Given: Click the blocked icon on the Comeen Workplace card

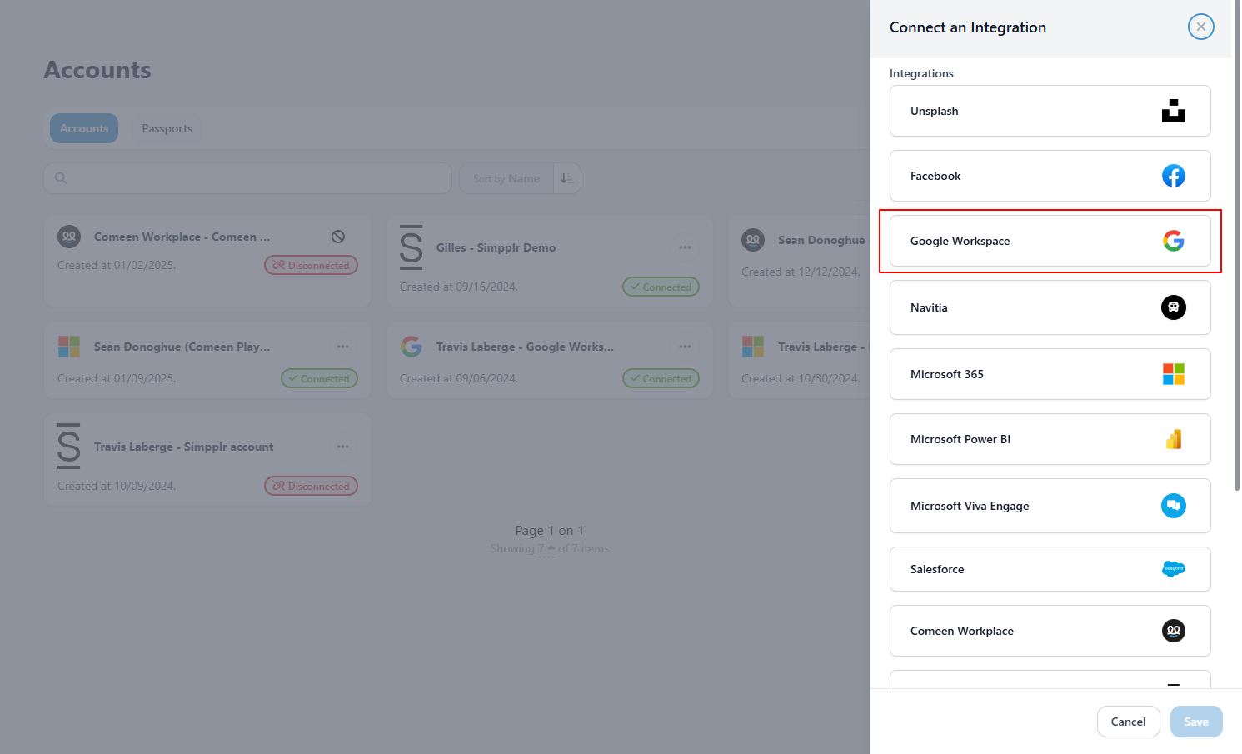Looking at the screenshot, I should tap(337, 237).
